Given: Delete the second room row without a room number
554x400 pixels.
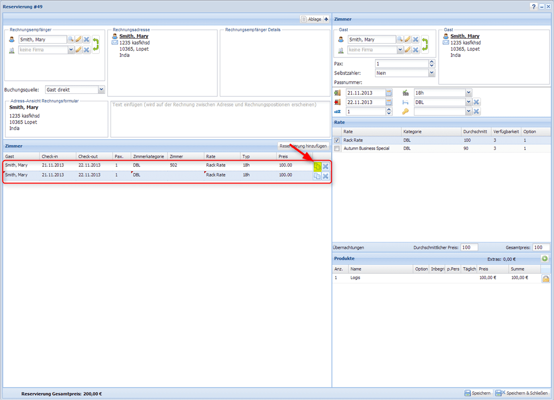Looking at the screenshot, I should [325, 176].
